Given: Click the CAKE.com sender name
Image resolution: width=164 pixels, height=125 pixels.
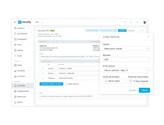Looking at the screenshot, I should point(43,46).
